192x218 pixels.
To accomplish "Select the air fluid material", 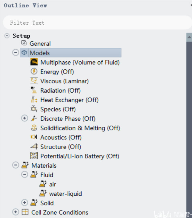I will (53, 184).
